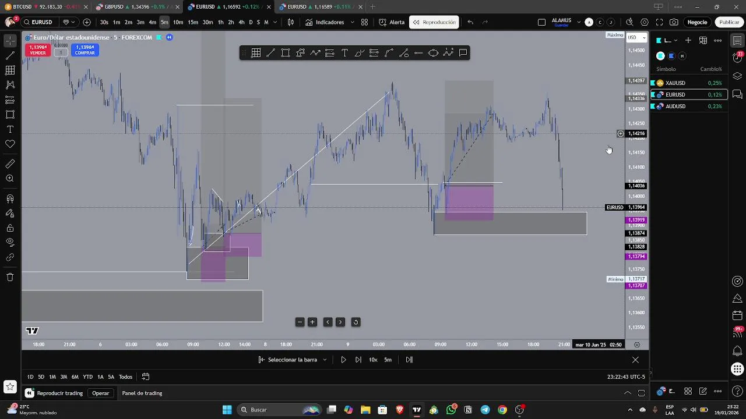Click the zoom in magnifier tool
Screen dimensions: 746x419
pos(10,179)
